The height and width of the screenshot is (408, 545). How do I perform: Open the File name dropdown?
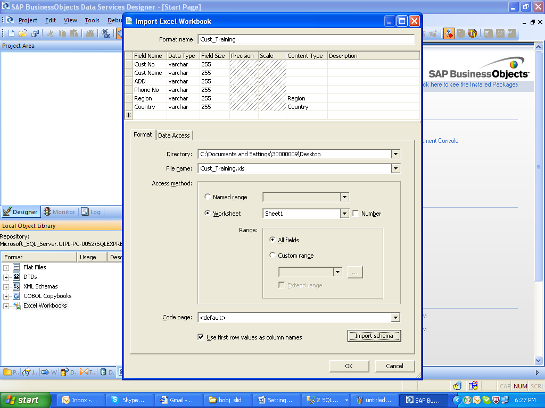tap(395, 168)
